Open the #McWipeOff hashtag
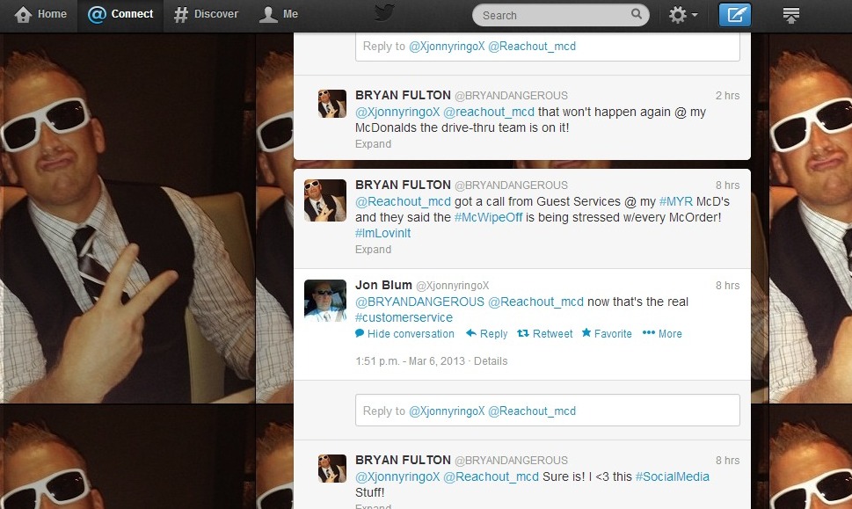This screenshot has width=852, height=509. (x=488, y=217)
